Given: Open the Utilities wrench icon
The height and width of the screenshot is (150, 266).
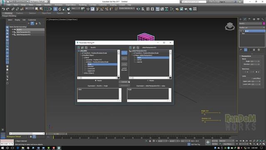Looking at the screenshot, I should point(263,19).
